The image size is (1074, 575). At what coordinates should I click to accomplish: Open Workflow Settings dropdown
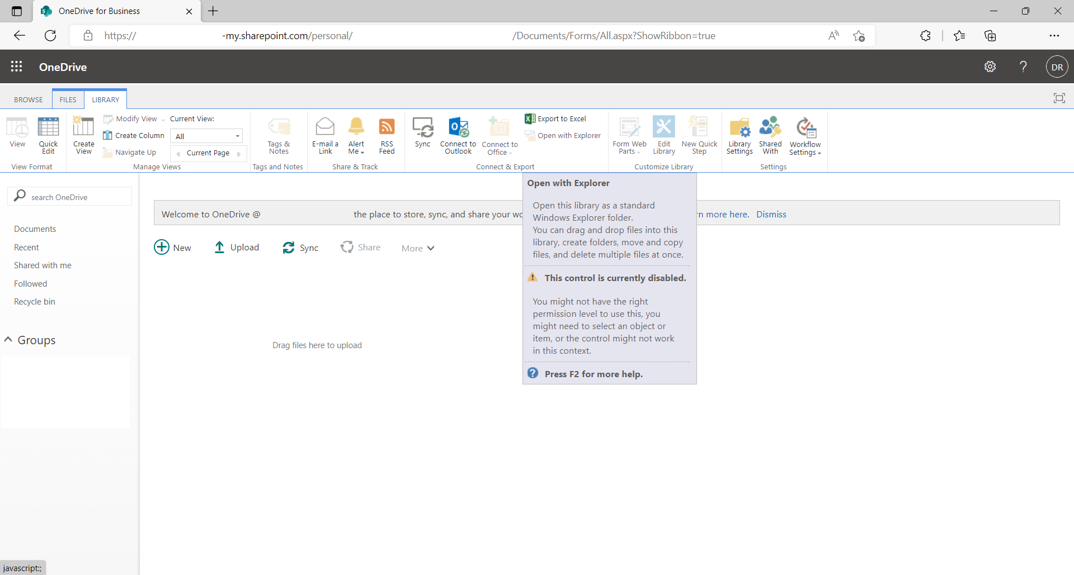click(805, 136)
